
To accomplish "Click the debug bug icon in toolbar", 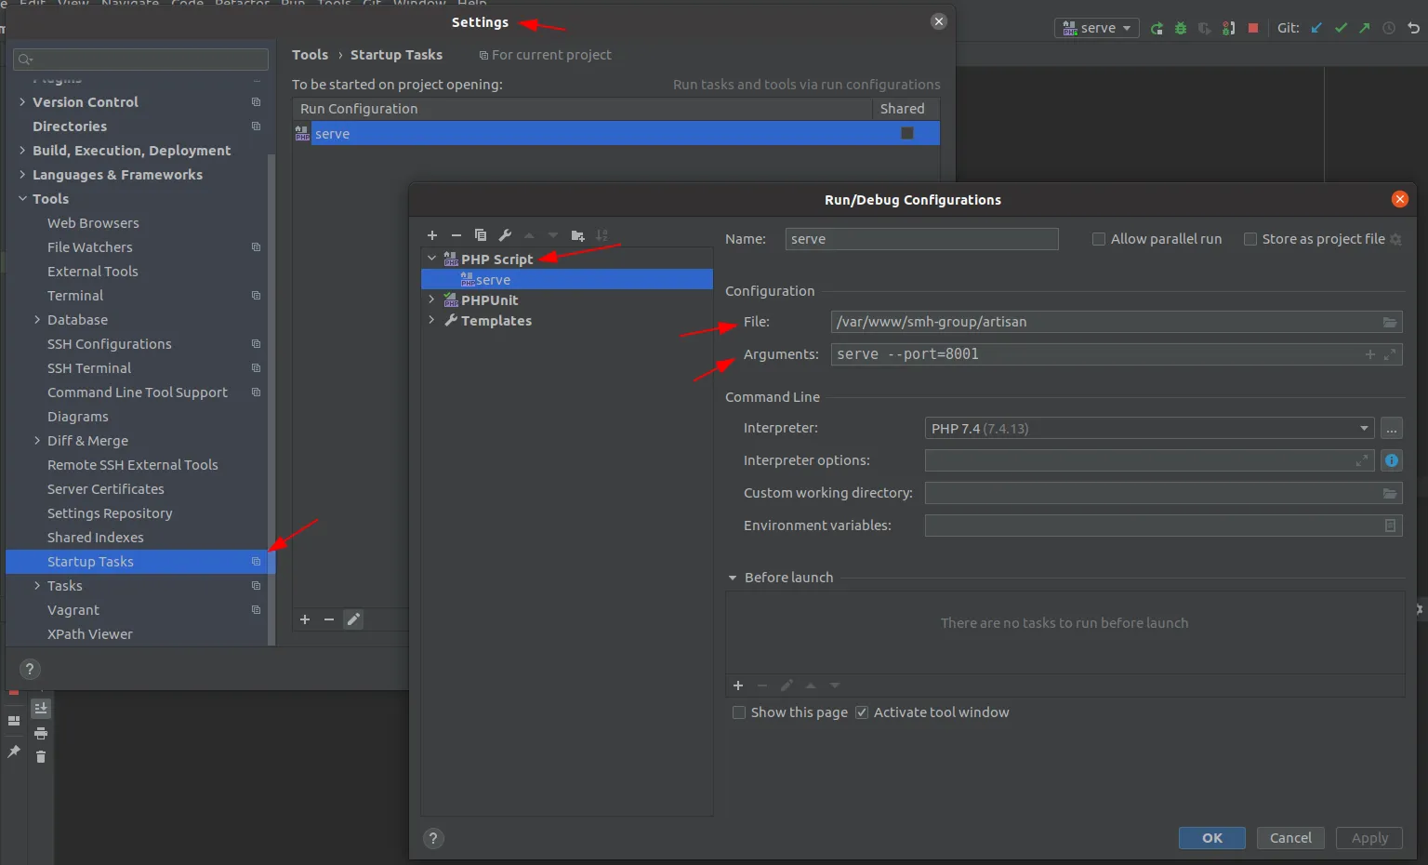I will tap(1181, 28).
